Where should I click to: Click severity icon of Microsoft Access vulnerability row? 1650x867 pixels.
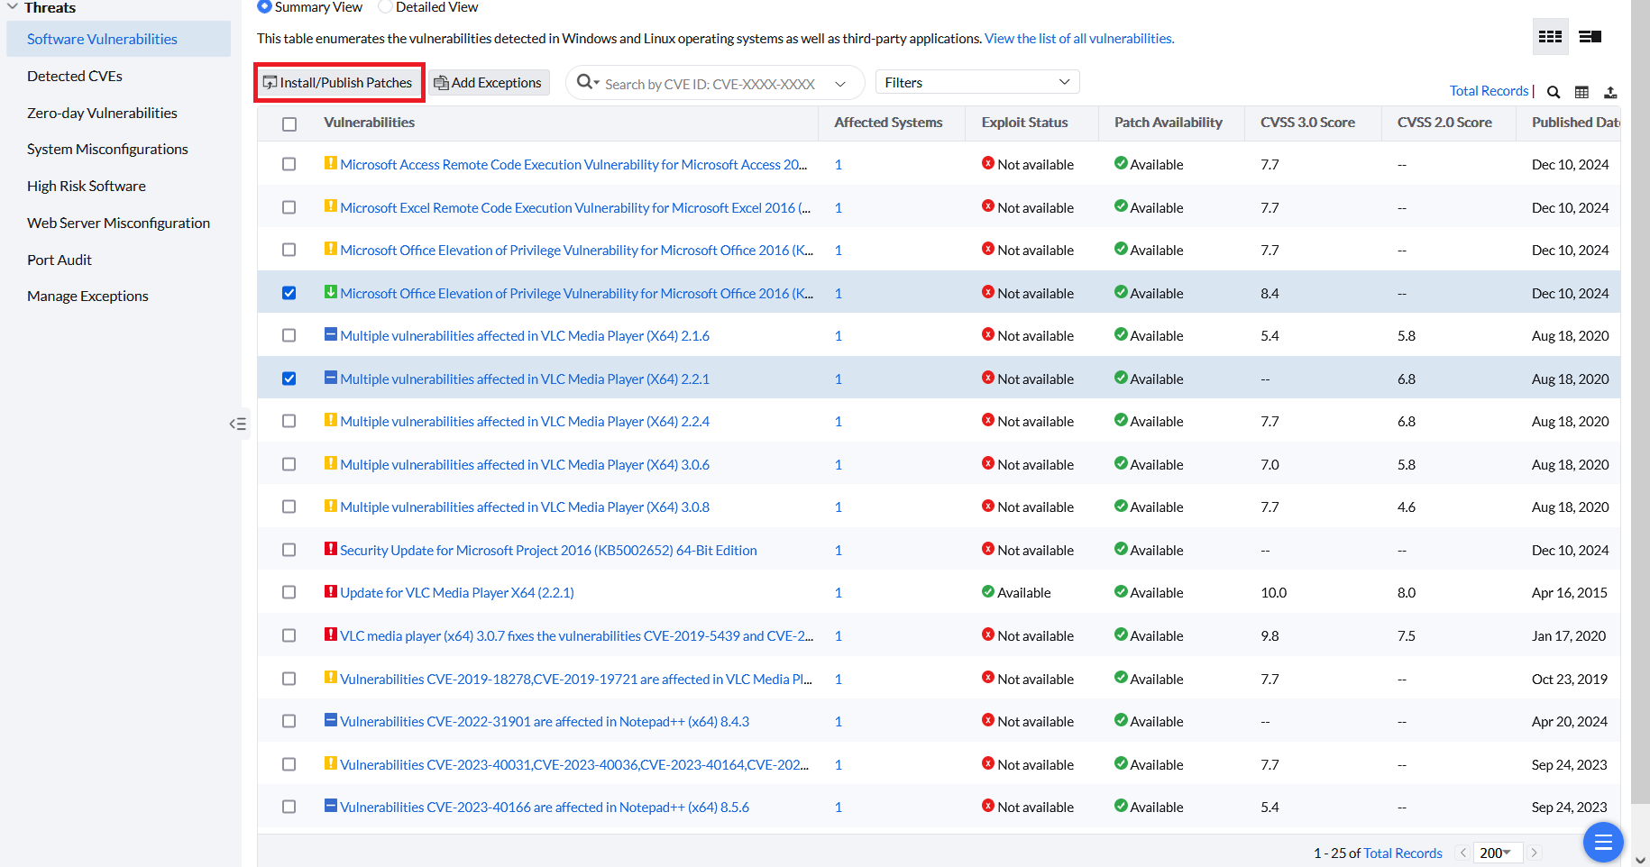331,163
